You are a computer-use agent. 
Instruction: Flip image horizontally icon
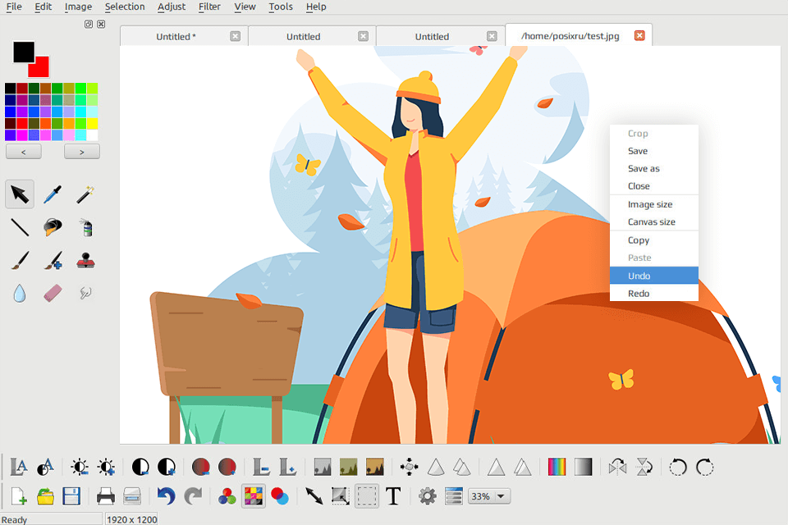(x=617, y=468)
